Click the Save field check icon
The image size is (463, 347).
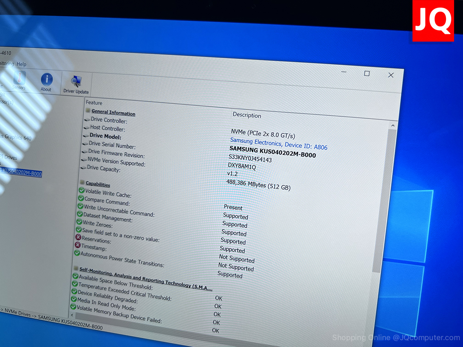79,230
